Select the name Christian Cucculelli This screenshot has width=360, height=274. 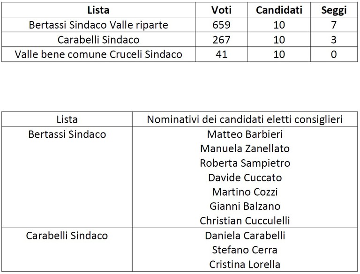[x=245, y=220]
